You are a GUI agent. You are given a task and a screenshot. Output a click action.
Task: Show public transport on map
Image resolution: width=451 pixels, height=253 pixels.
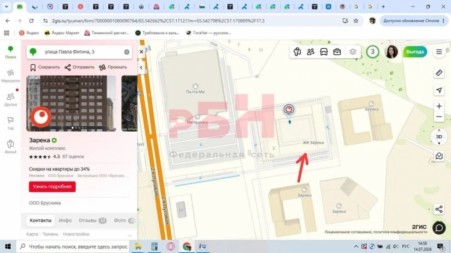tap(324, 52)
